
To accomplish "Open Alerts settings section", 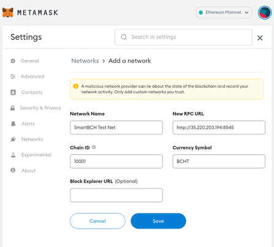I will pyautogui.click(x=28, y=124).
